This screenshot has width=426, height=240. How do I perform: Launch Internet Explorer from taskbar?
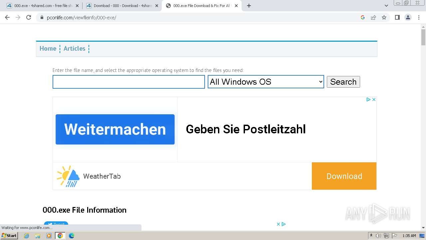26,236
